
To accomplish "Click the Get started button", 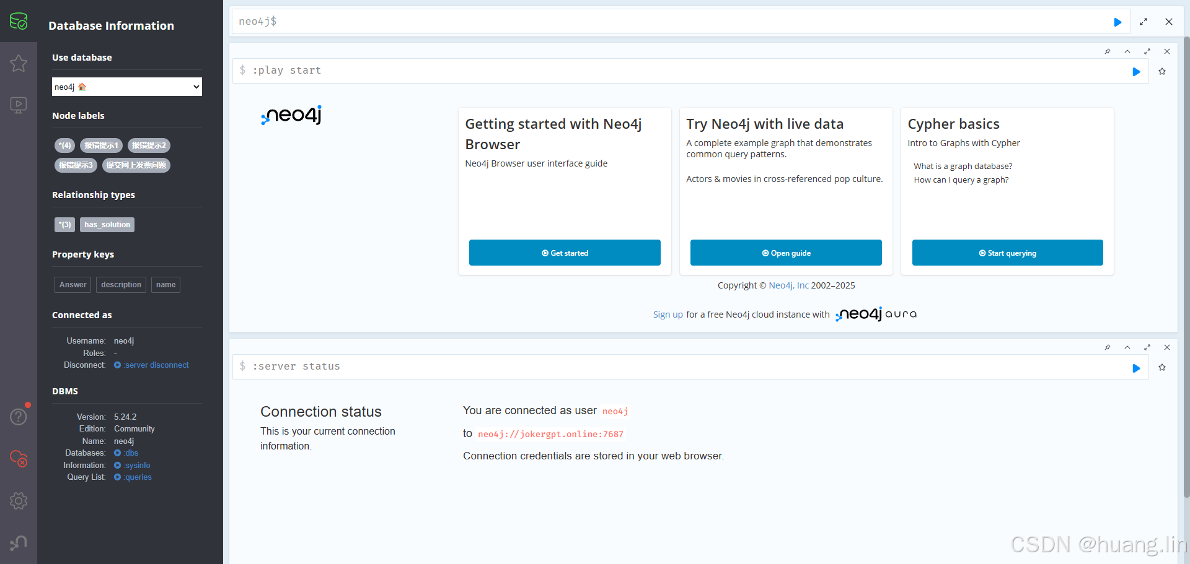I will click(x=565, y=253).
